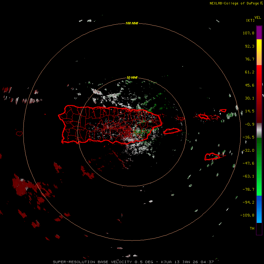
Task: Click the Mona Island outline west of Puerto Rico
Action: tap(19, 133)
